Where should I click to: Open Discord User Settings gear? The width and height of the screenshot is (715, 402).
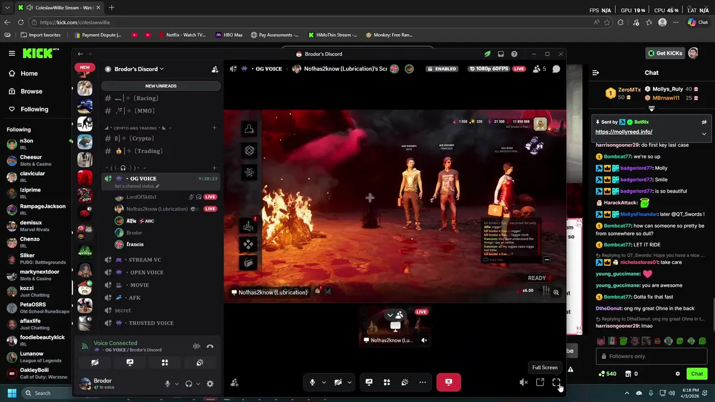click(210, 384)
